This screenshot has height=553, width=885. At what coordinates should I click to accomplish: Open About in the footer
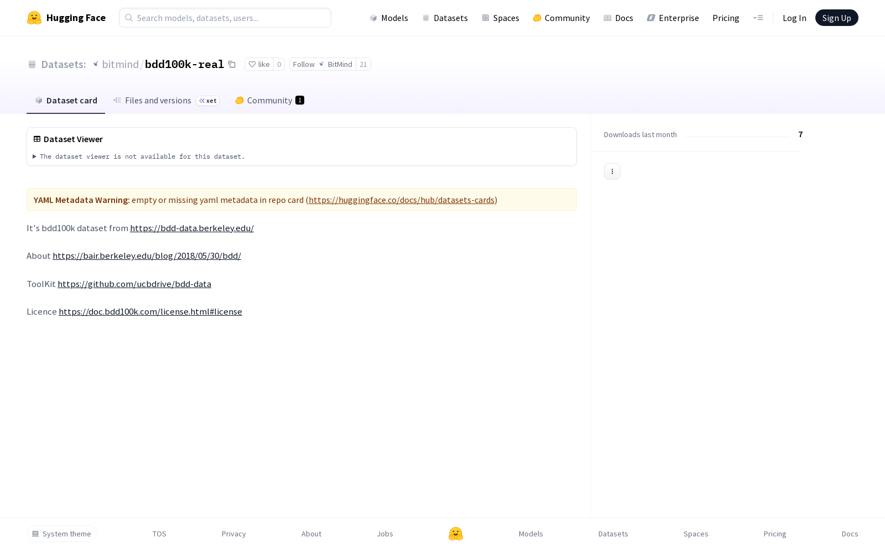[x=311, y=534]
